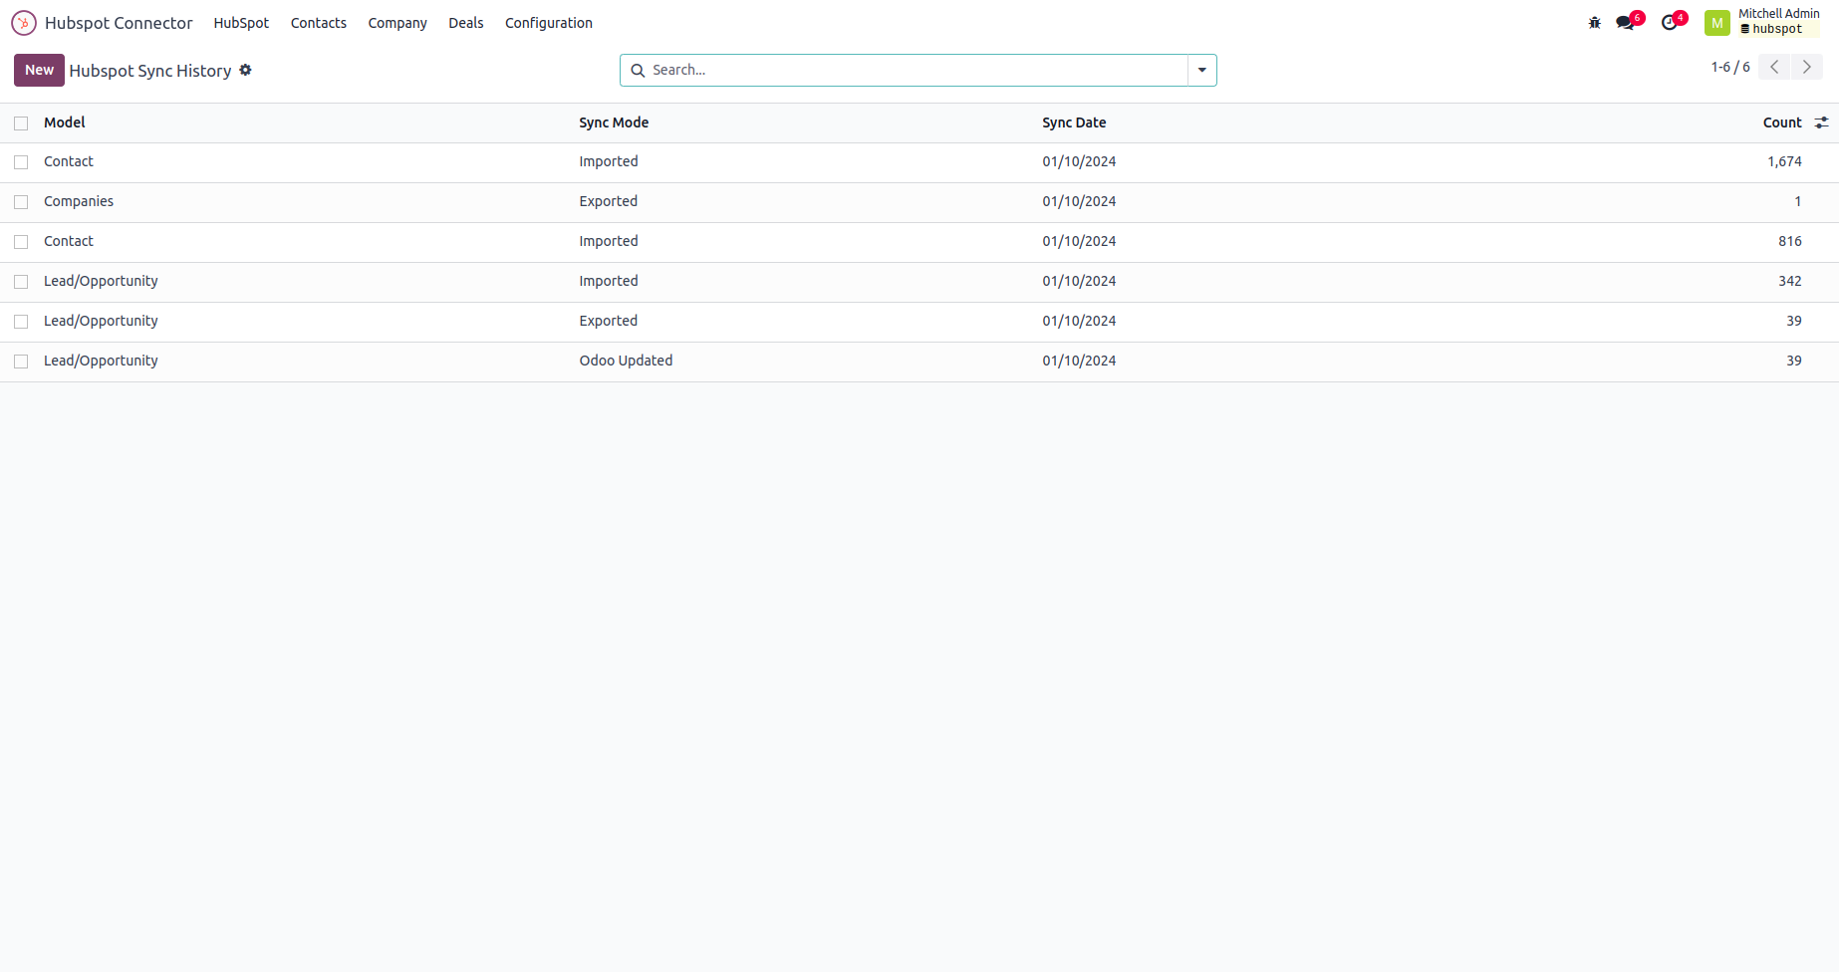Open the conversations chat icon
This screenshot has height=972, width=1839.
(x=1626, y=23)
